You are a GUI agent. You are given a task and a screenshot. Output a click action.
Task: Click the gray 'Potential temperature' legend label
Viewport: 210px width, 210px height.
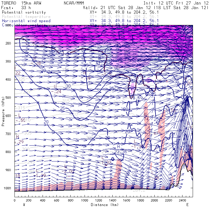click(x=26, y=17)
